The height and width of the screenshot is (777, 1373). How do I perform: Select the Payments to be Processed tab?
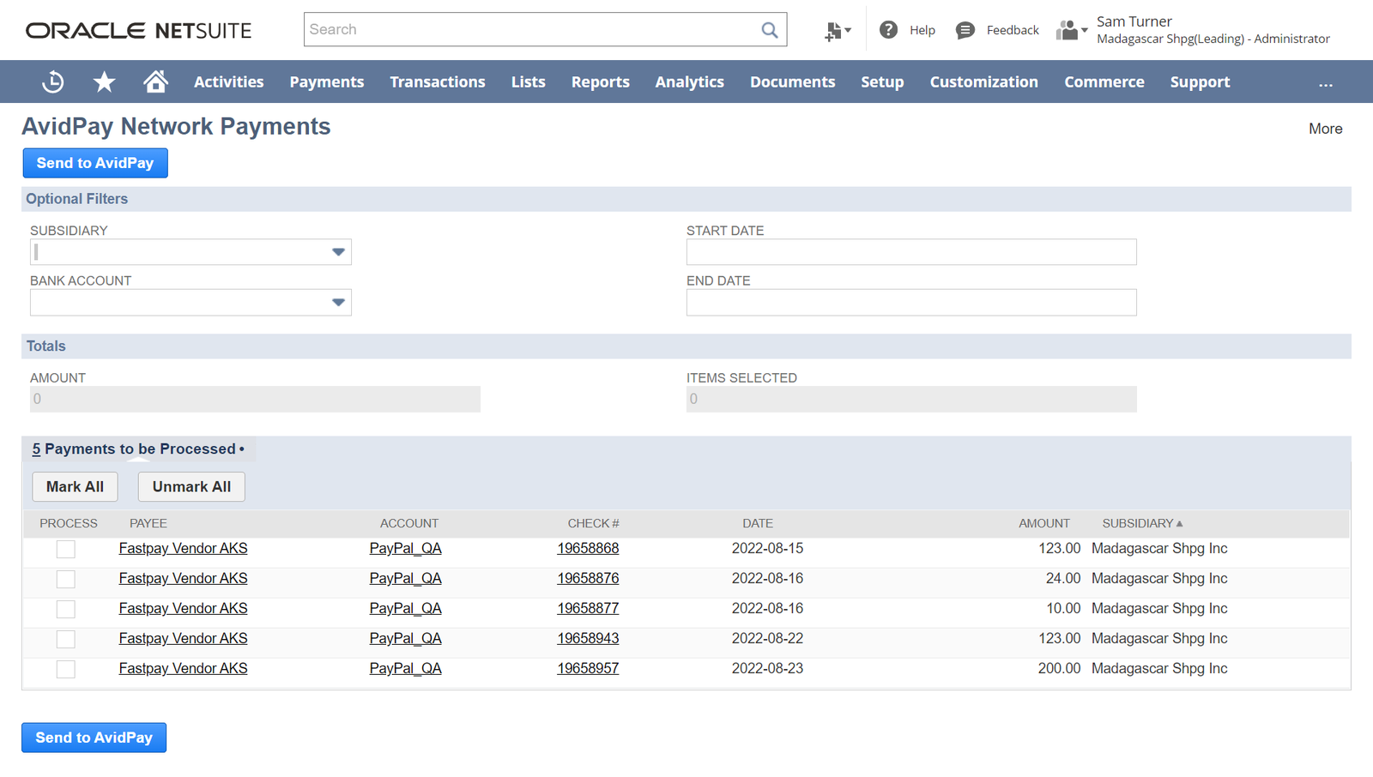click(138, 449)
